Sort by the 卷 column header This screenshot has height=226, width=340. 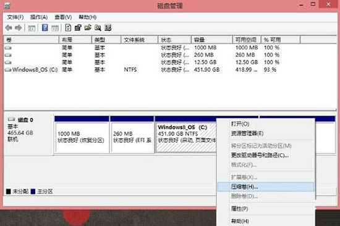pyautogui.click(x=32, y=40)
